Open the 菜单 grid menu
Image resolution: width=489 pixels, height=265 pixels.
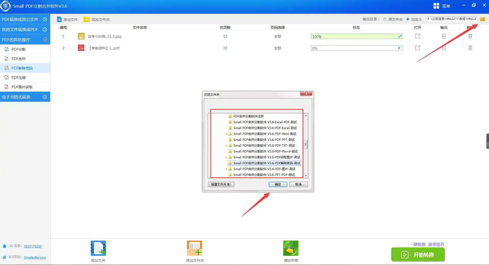click(x=436, y=6)
